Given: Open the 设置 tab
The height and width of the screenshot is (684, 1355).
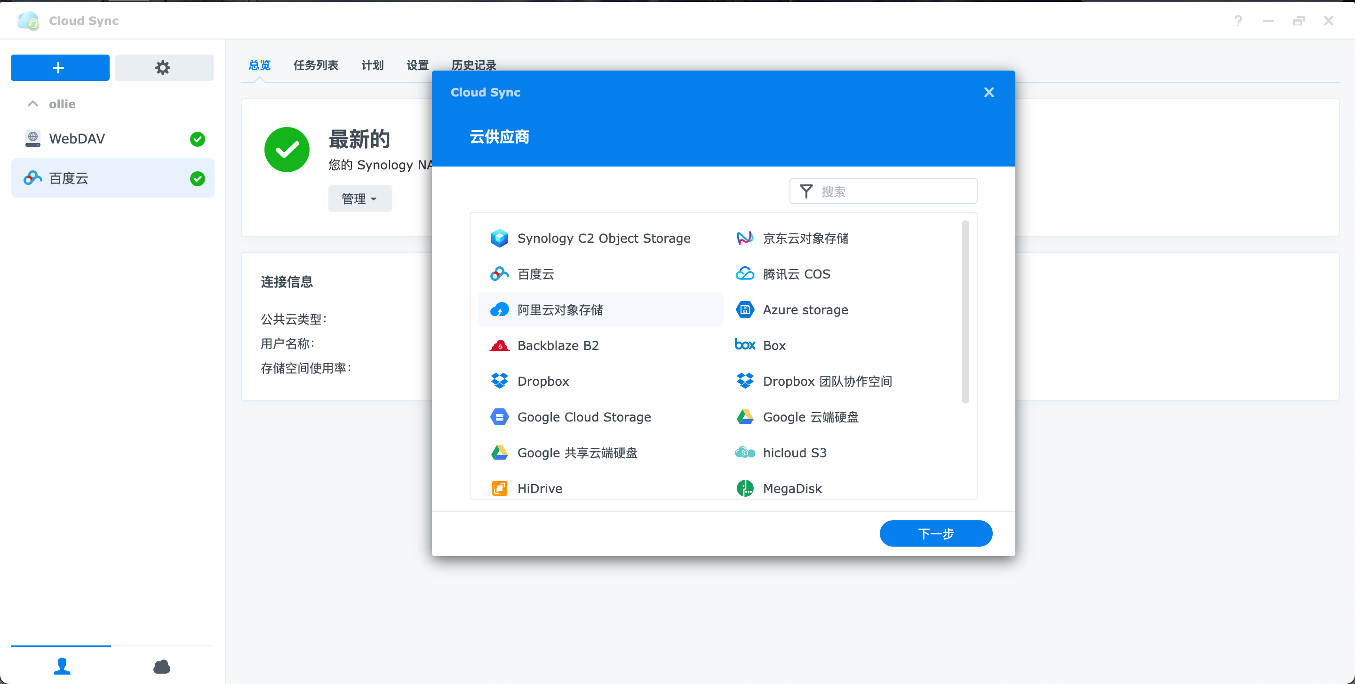Looking at the screenshot, I should (418, 65).
